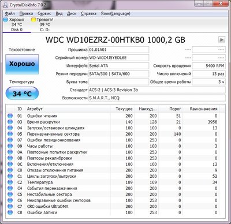Viewport: 231px width, 224px height.
Task: Minimize the CrystalDiskInfo window
Action: point(199,4)
